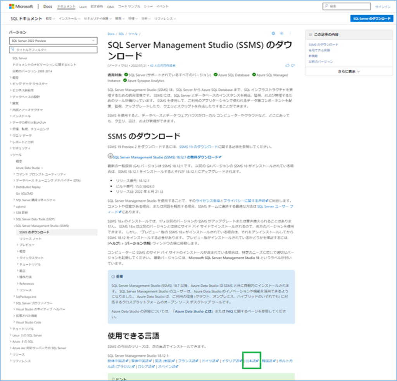
Task: Open the 分析 dropdown menu
Action: pos(146,19)
